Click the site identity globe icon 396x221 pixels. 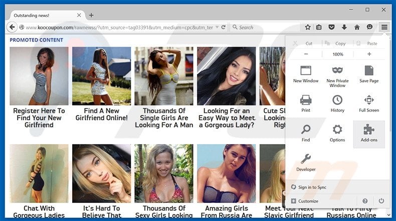[x=22, y=27]
